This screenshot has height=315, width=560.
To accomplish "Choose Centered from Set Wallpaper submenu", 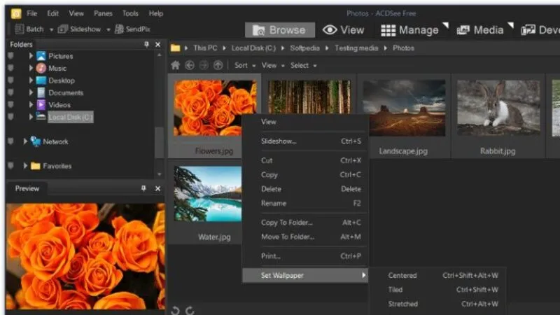I will click(x=402, y=275).
